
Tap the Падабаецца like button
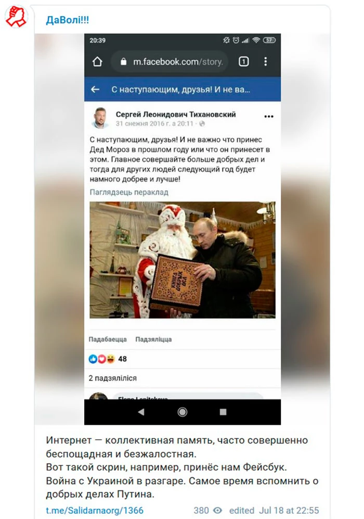[x=108, y=339]
